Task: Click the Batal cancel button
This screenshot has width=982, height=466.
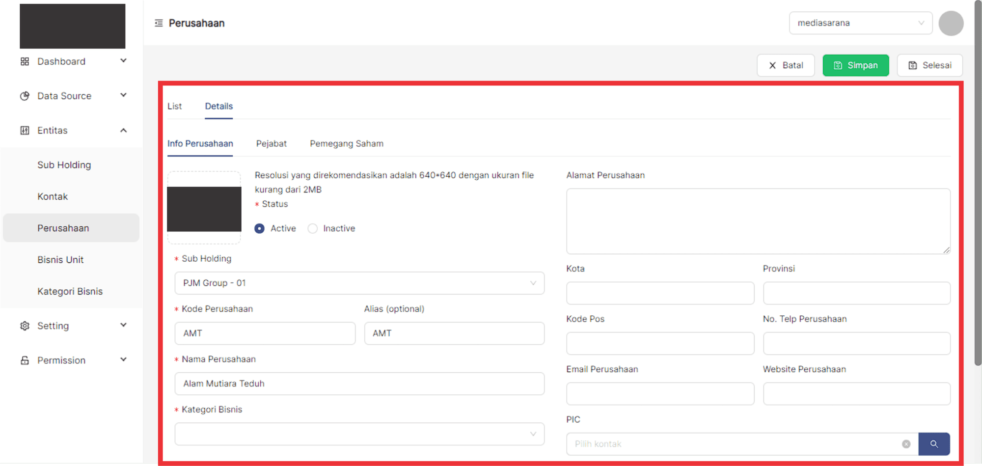Action: 785,65
